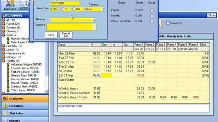
Task: Click person icon beside Yates, Karen
Action: [x=8, y=90]
